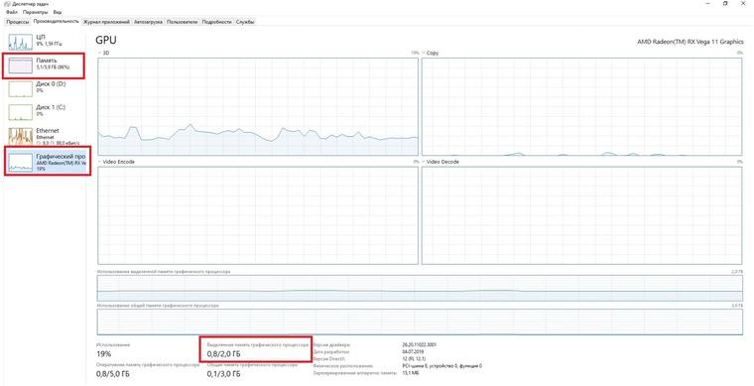Image resolution: width=754 pixels, height=386 pixels.
Task: Select the ЦП (CPU) mini graph in sidebar
Action: pos(20,43)
